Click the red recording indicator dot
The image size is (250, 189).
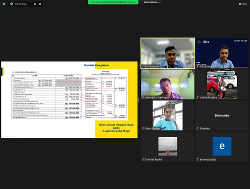11,3
